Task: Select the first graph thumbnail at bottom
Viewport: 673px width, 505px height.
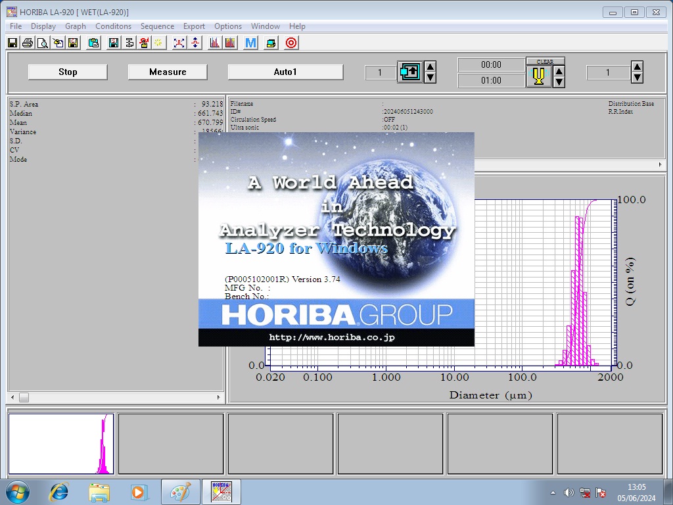Action: click(x=60, y=443)
